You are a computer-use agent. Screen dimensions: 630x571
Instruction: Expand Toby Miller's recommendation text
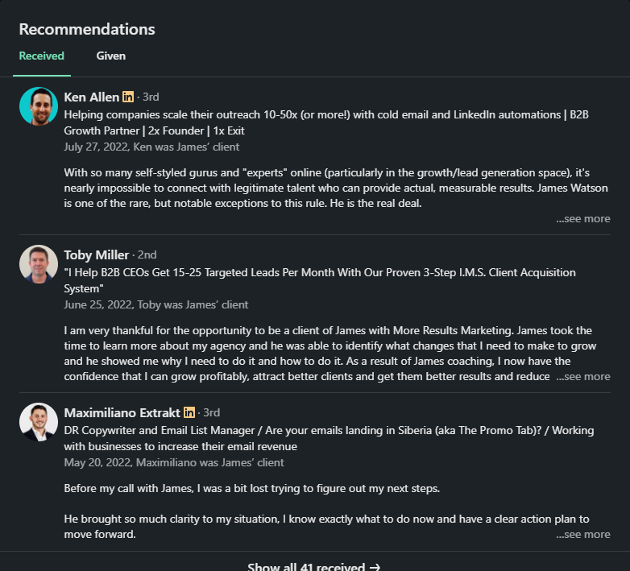(x=583, y=376)
